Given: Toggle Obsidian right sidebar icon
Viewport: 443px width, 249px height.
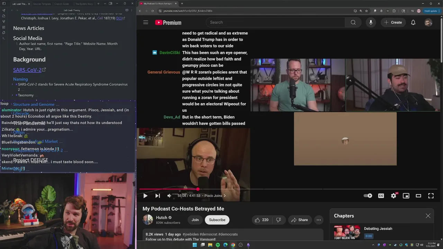Looking at the screenshot, I should pyautogui.click(x=110, y=4).
